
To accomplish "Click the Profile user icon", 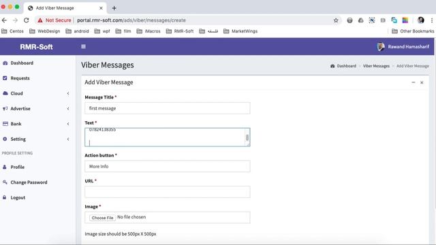I will 5,167.
